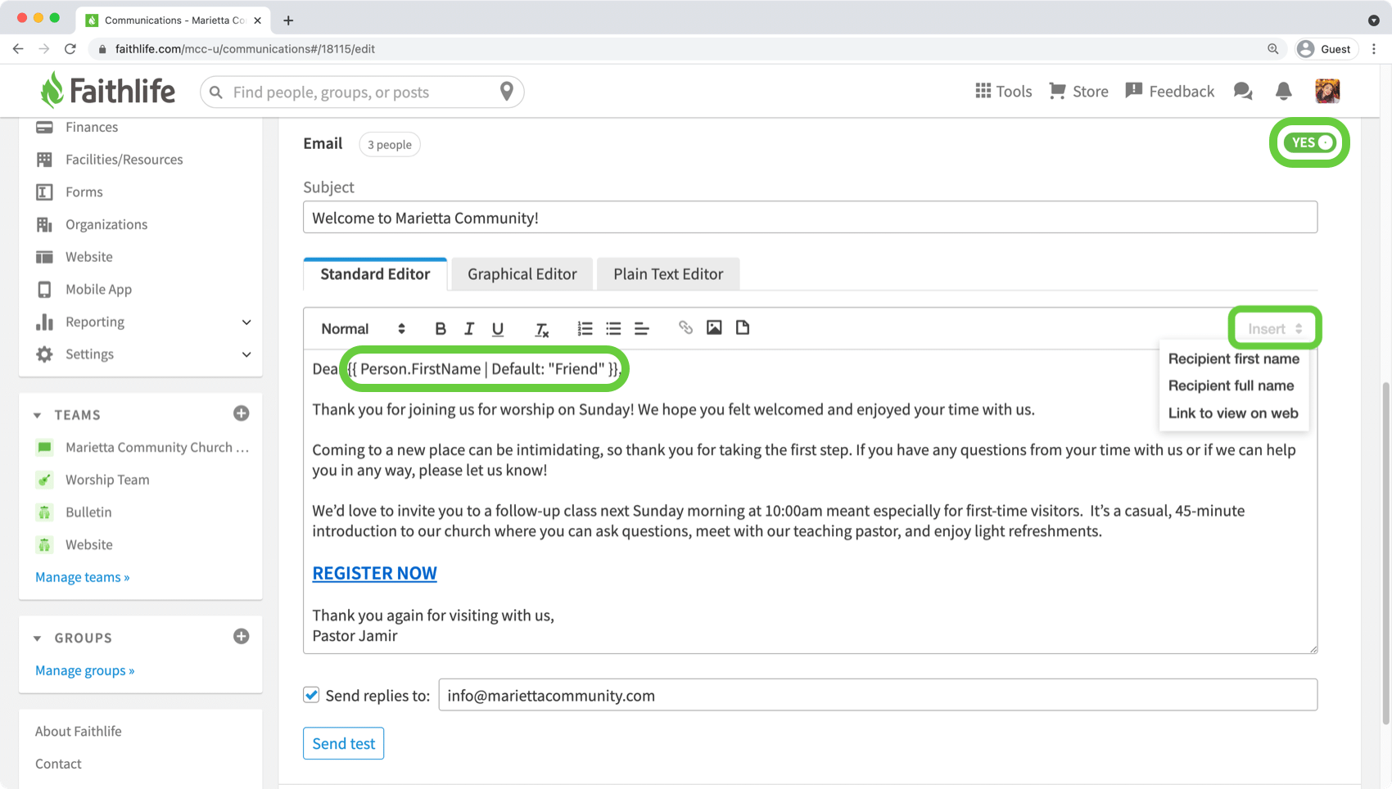This screenshot has width=1392, height=789.
Task: Go back in browser history
Action: [x=18, y=49]
